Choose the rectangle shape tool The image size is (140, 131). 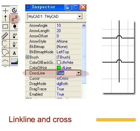5,26
